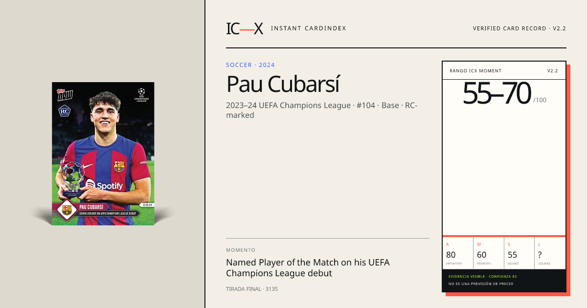The image size is (587, 308).
Task: Click the Barcelona crest on the jersey chest
Action: click(x=119, y=166)
